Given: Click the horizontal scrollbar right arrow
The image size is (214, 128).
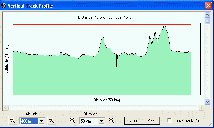Looking at the screenshot, I should coord(201,108).
